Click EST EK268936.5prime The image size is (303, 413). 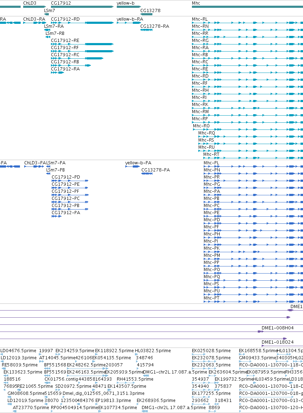(x=156, y=401)
